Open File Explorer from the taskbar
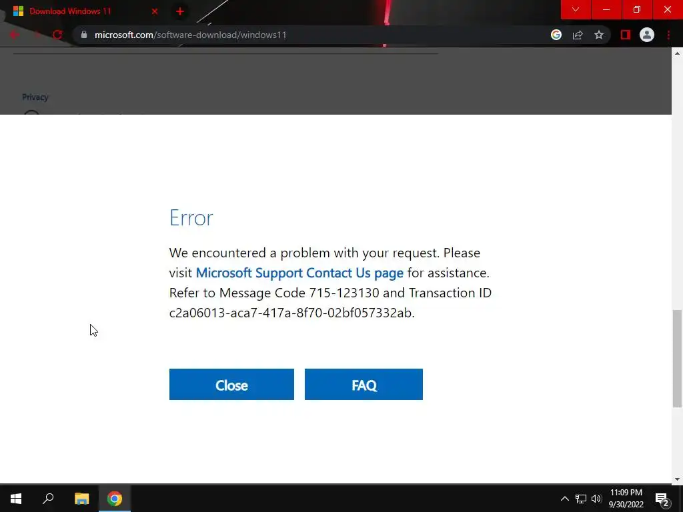Screen dimensions: 683x512 [x=81, y=499]
